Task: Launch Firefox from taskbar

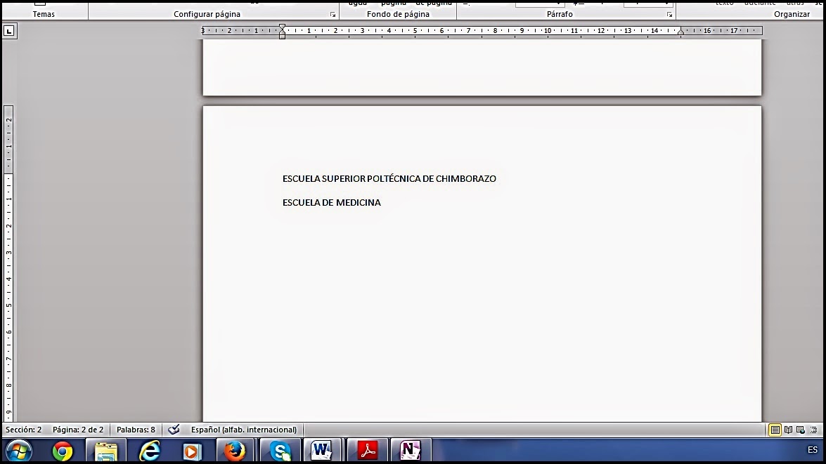Action: coord(234,451)
